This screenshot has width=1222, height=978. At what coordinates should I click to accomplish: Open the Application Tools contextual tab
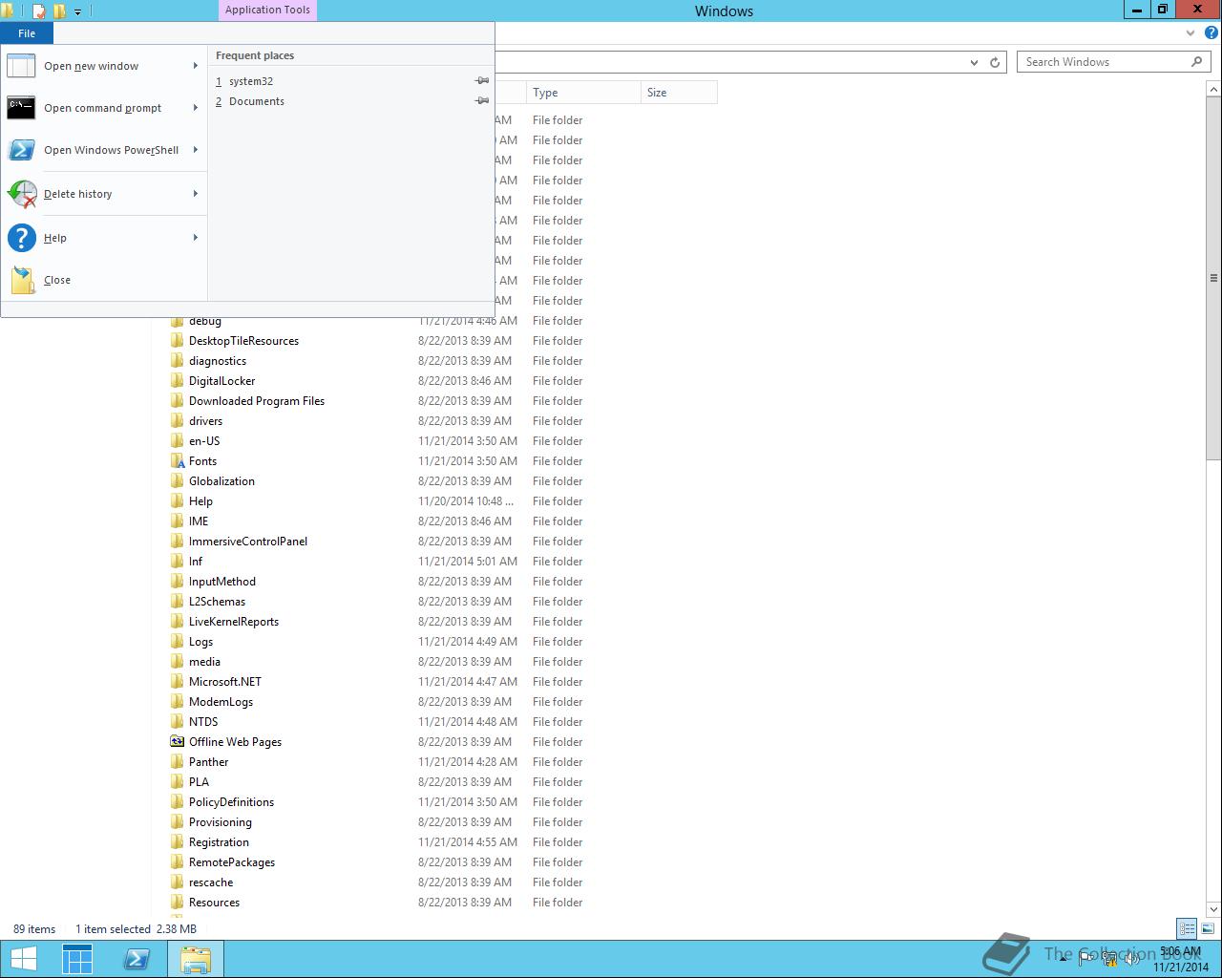click(x=267, y=11)
